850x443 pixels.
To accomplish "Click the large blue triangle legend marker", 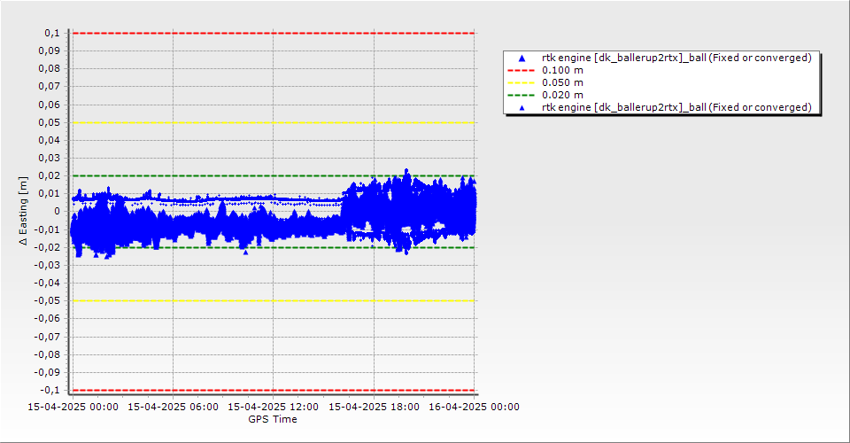I will (x=522, y=58).
